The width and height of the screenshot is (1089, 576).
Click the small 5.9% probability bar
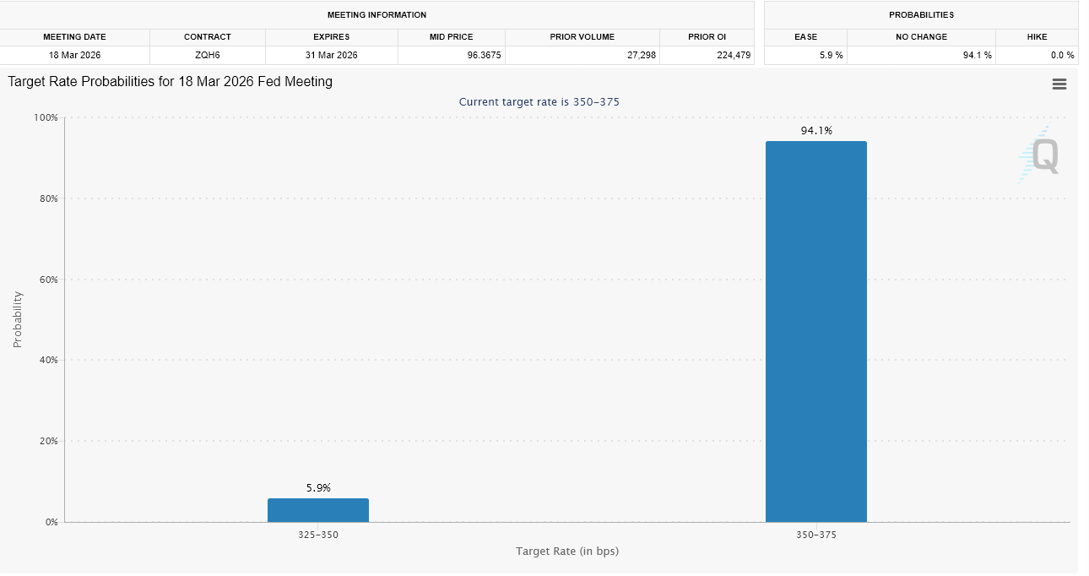(x=318, y=510)
